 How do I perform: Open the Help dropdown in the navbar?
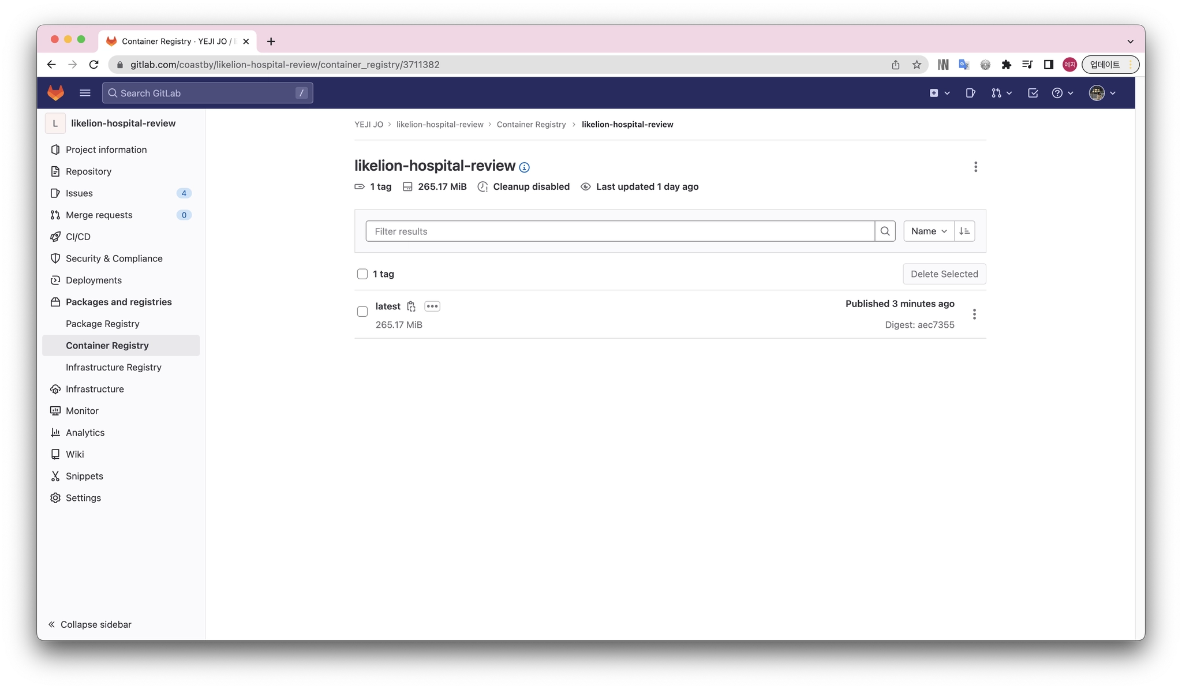[x=1062, y=93]
